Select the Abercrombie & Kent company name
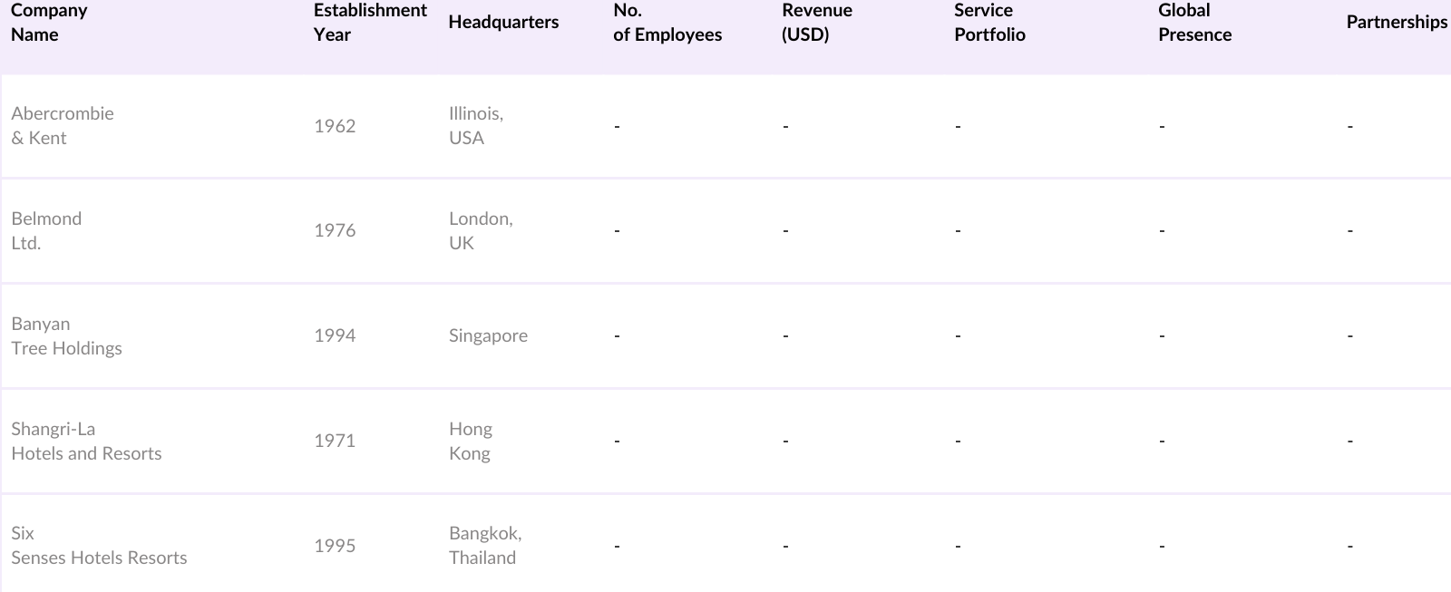The height and width of the screenshot is (592, 1451). pyautogui.click(x=63, y=126)
